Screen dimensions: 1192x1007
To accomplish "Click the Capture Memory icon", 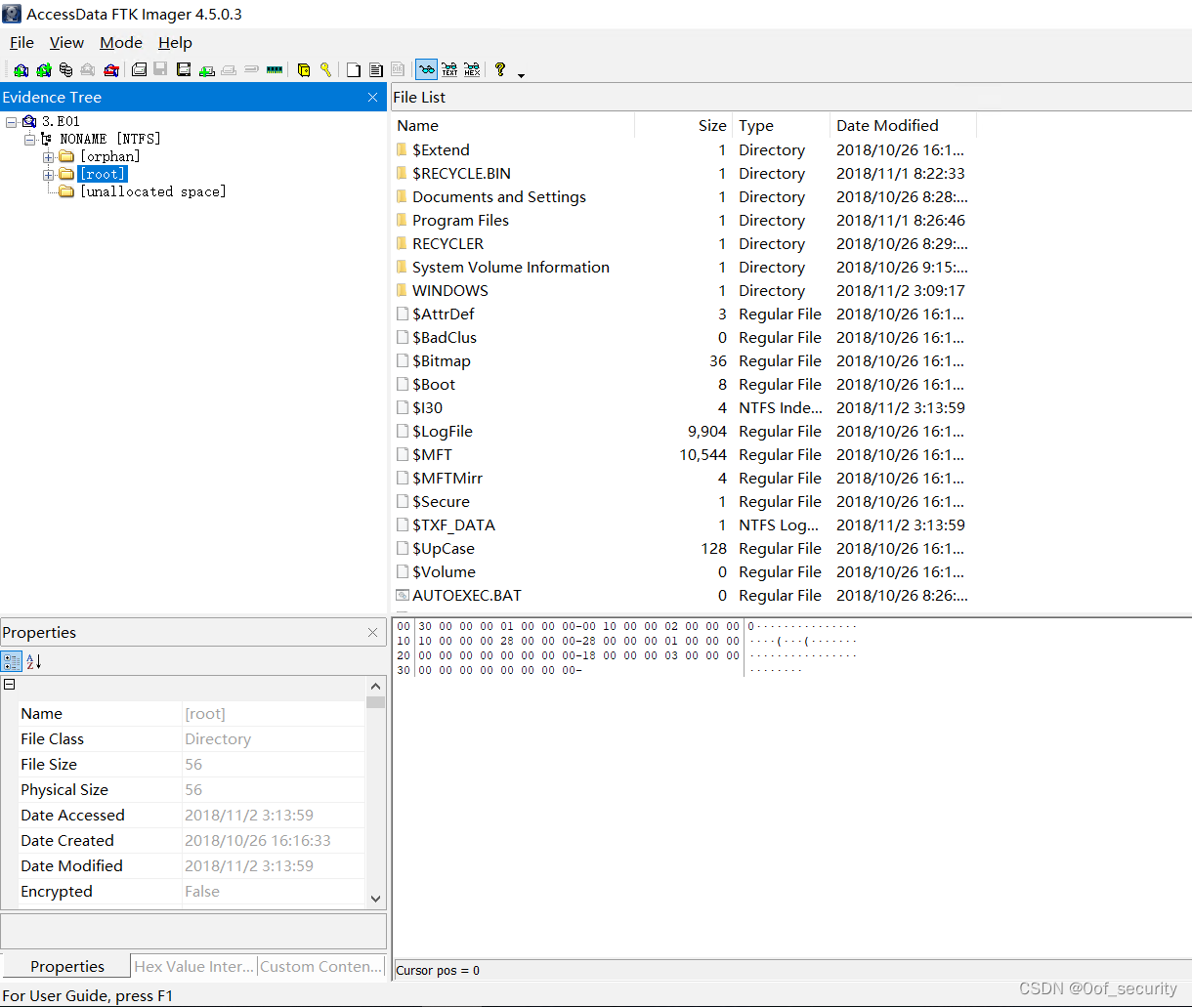I will point(274,70).
